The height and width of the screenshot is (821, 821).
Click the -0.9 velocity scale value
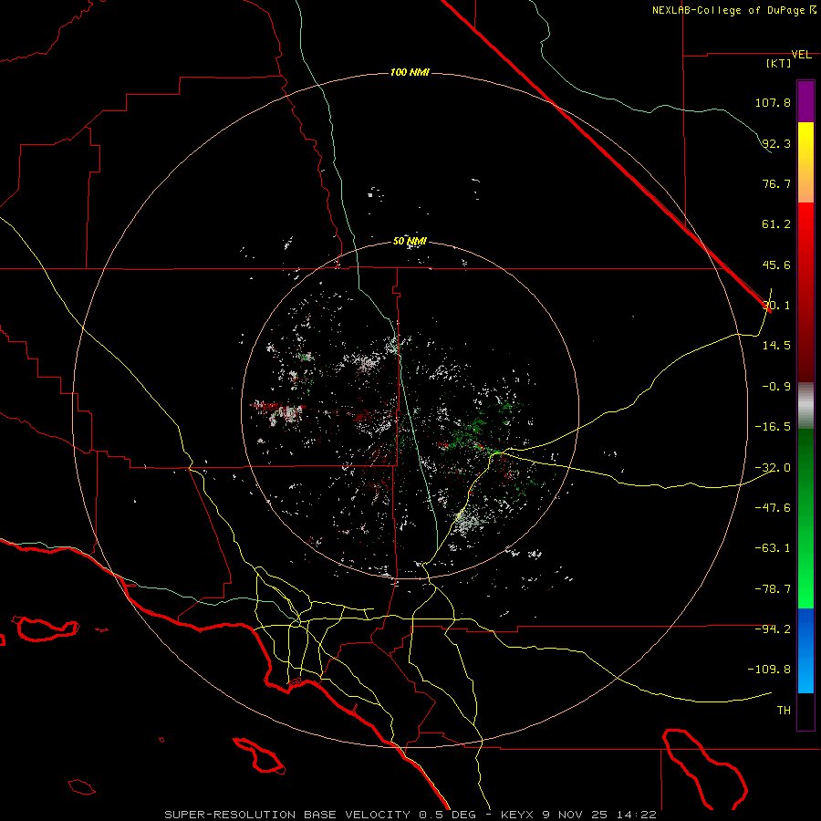click(776, 386)
